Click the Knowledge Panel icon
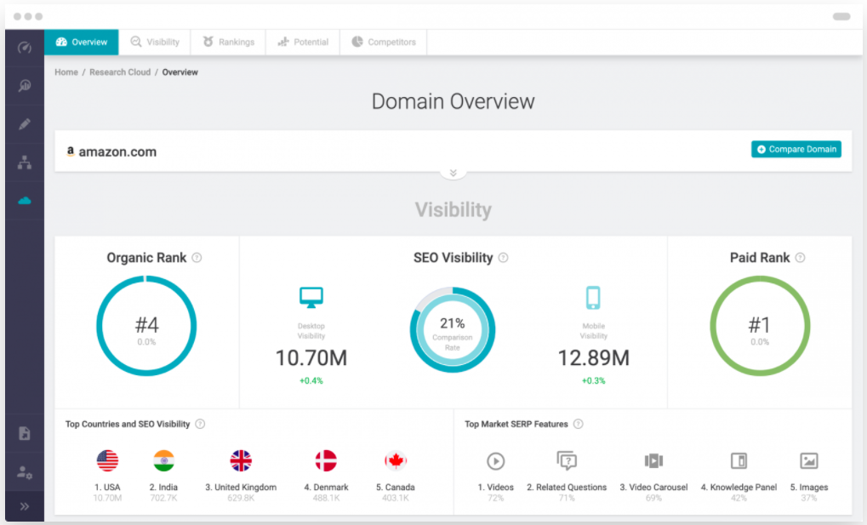This screenshot has height=525, width=867. tap(739, 460)
